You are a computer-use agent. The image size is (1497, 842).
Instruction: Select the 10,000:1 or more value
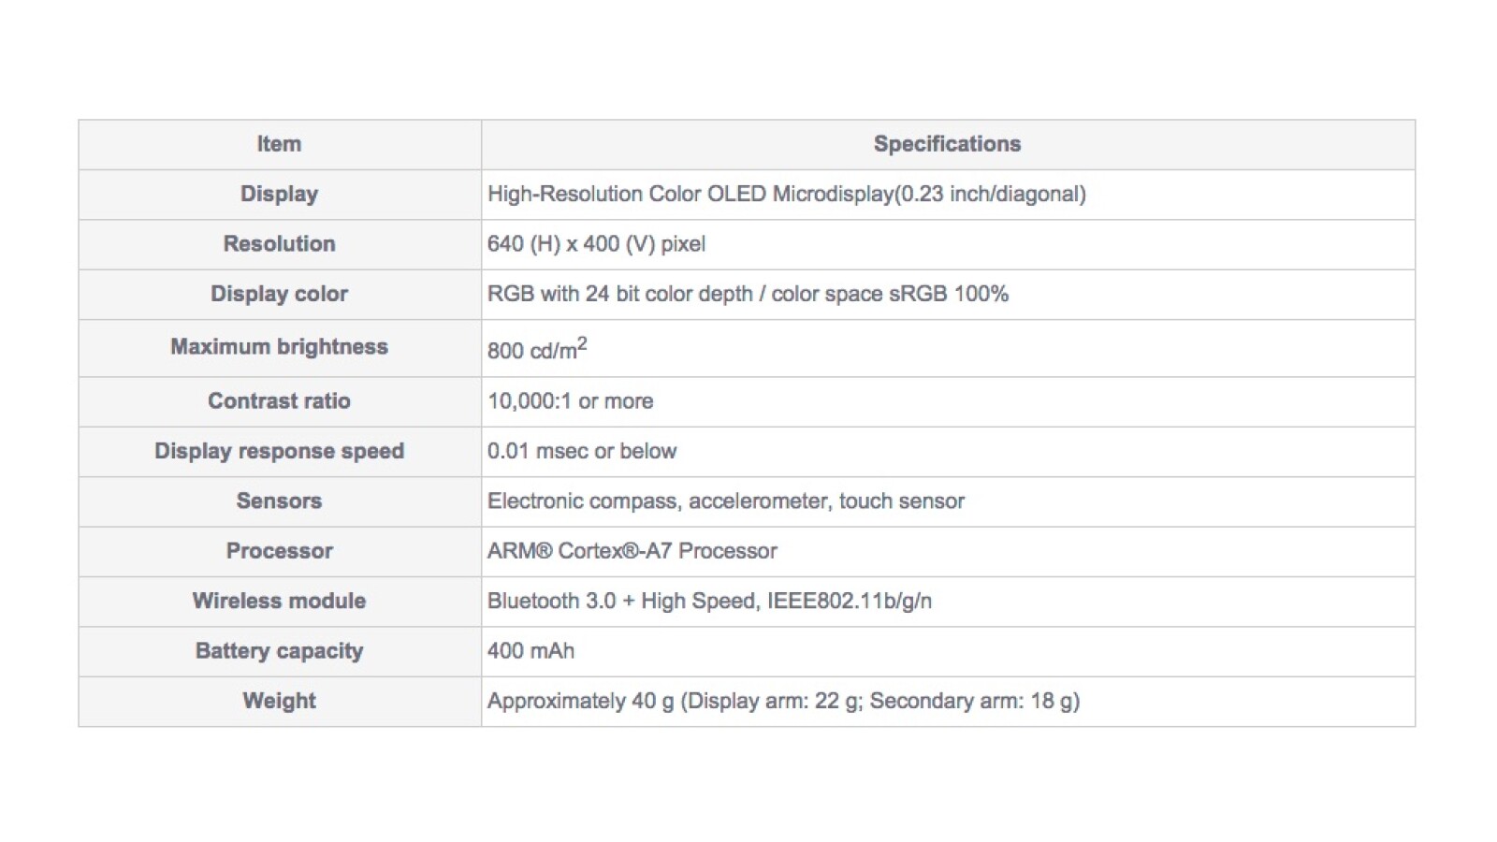(570, 401)
